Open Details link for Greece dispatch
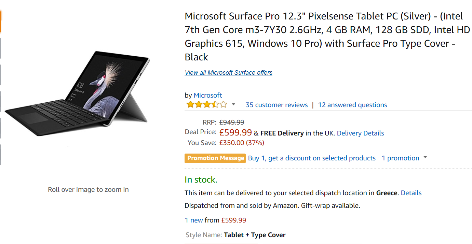Viewport: 472px width, 244px height. 411,193
